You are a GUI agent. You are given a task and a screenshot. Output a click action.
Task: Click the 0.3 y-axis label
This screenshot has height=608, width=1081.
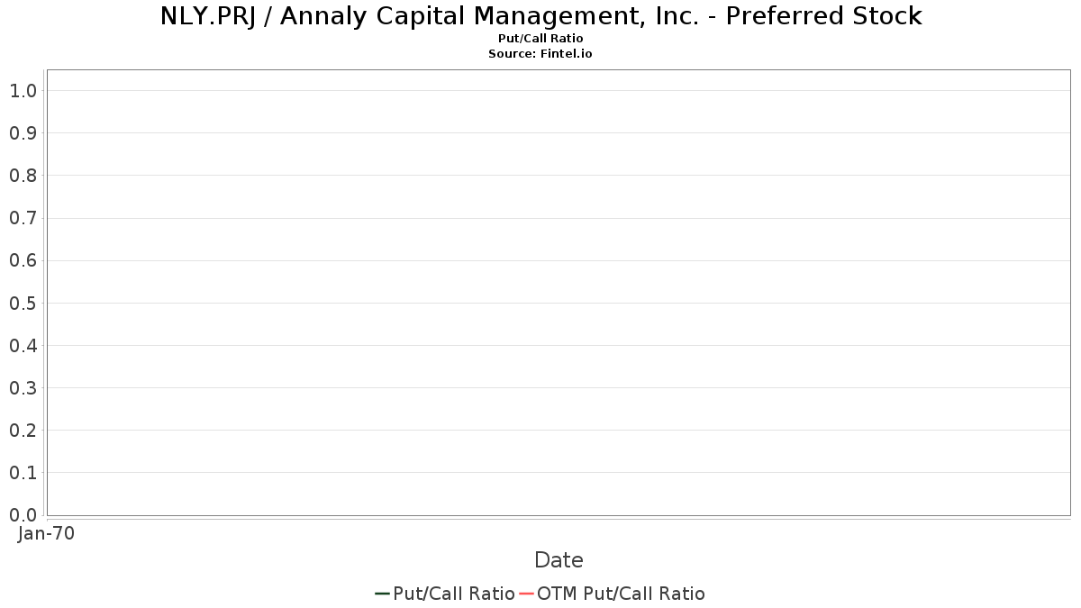coord(23,387)
